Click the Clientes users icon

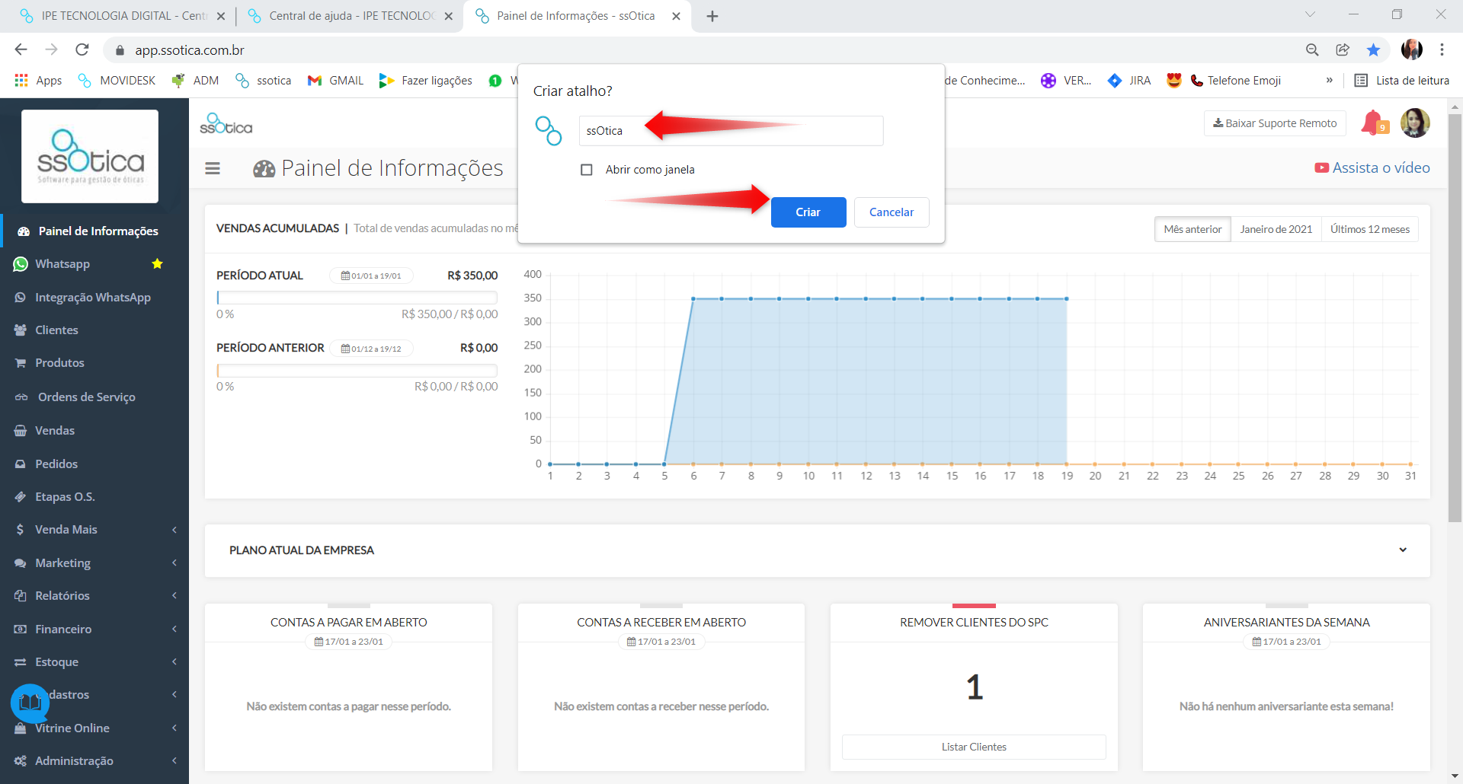click(21, 330)
